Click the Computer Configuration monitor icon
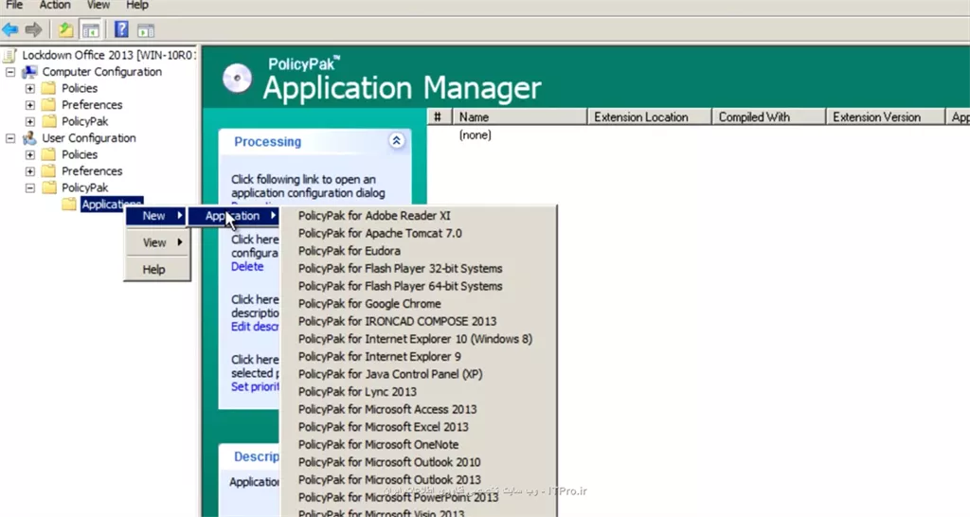Viewport: 970px width, 517px height. click(x=29, y=72)
